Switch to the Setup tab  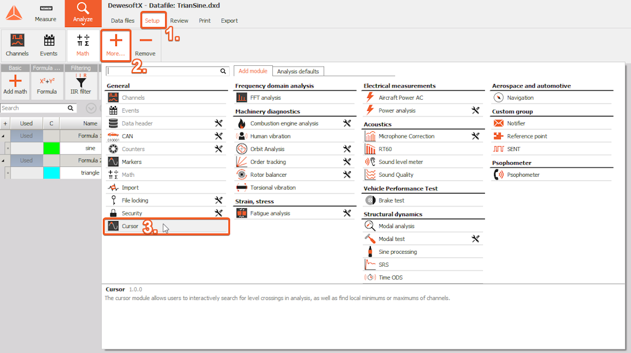click(x=153, y=20)
